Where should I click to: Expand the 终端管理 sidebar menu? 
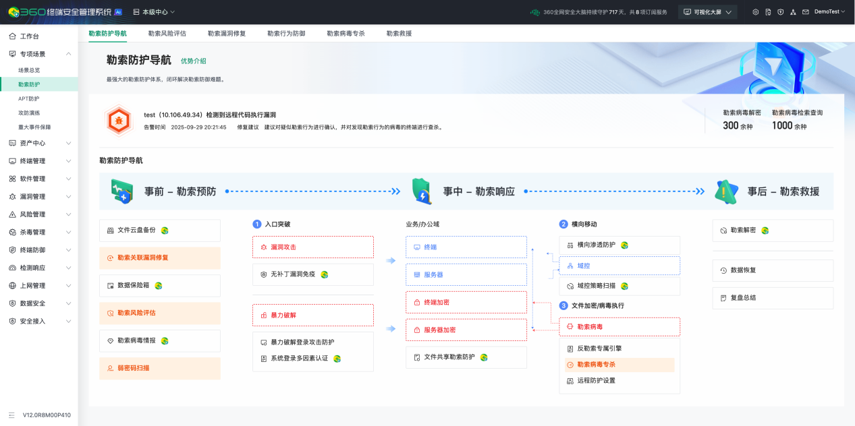click(x=38, y=160)
